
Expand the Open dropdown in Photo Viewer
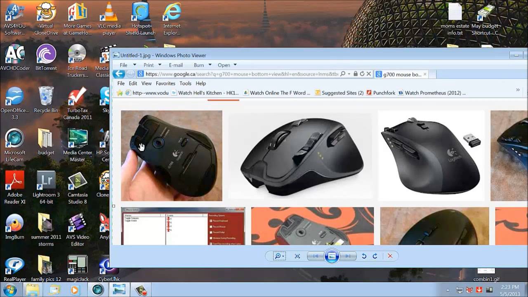pyautogui.click(x=227, y=65)
